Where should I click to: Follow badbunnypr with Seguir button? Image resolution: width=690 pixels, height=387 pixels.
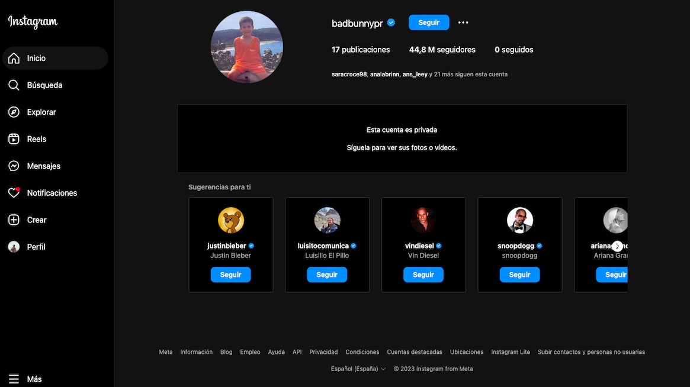pyautogui.click(x=429, y=22)
